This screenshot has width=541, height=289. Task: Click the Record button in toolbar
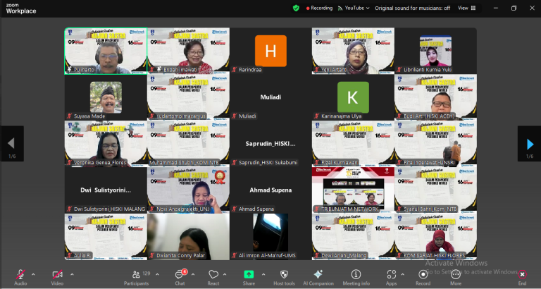pyautogui.click(x=423, y=274)
